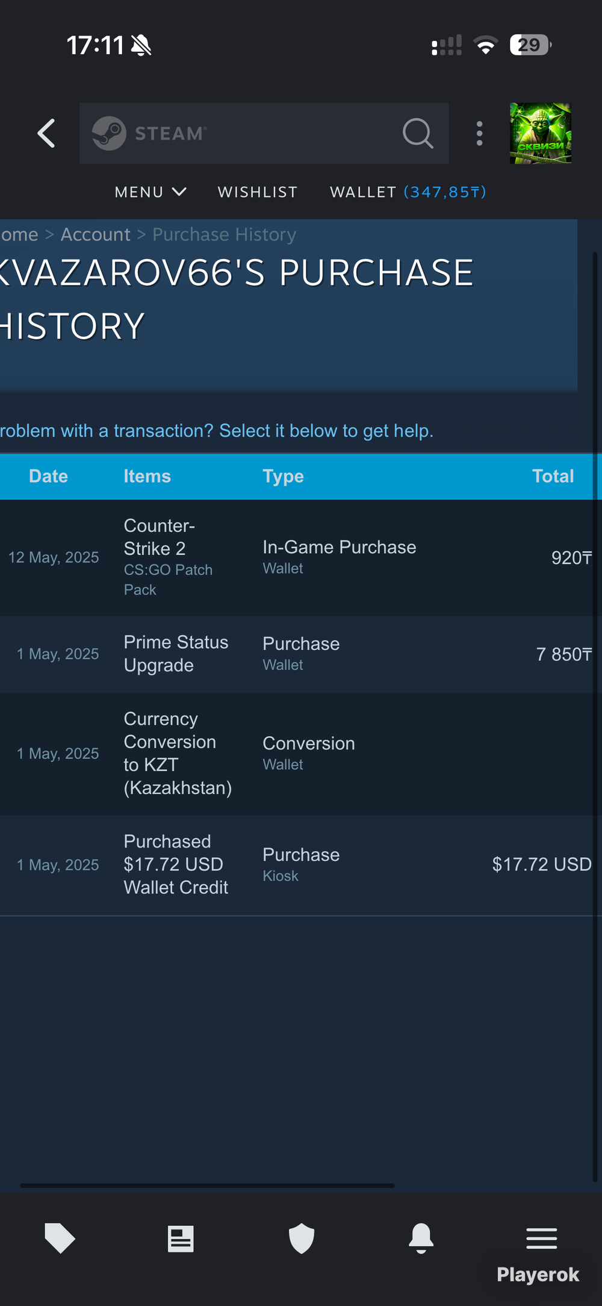This screenshot has height=1306, width=602.
Task: Open the notifications bell tab
Action: [x=421, y=1239]
